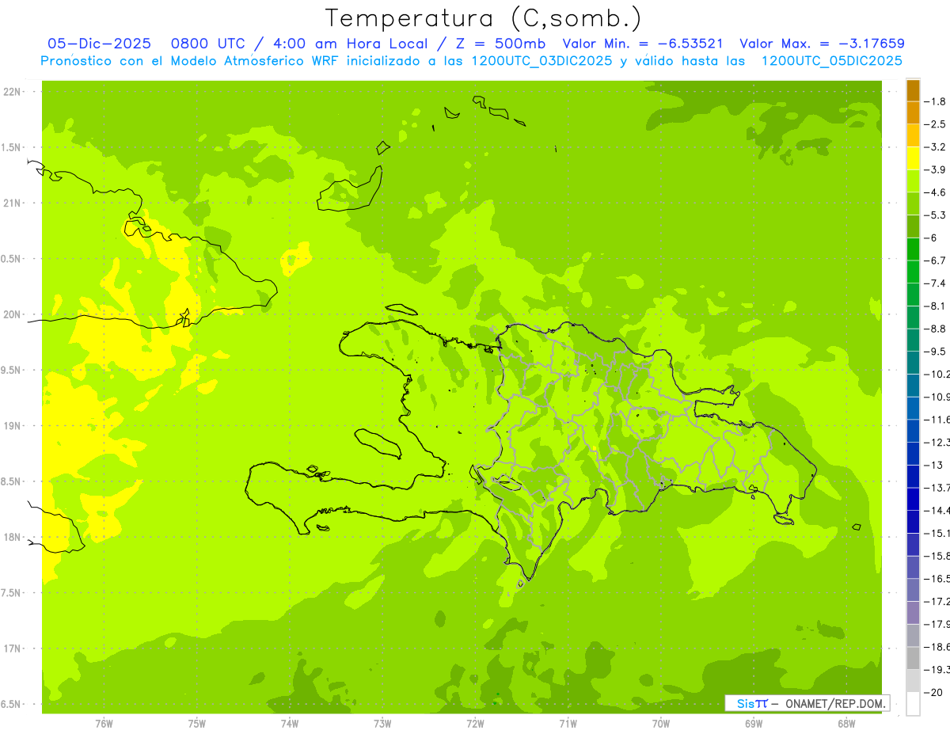This screenshot has width=950, height=734.
Task: Select the "Z = 500mb" level label
Action: 500,44
